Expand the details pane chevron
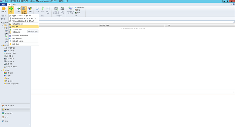235x127 pixels. pyautogui.click(x=234, y=92)
